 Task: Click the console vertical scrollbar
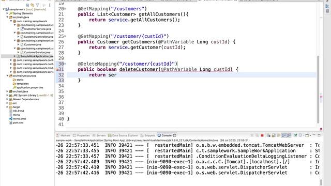(x=321, y=182)
